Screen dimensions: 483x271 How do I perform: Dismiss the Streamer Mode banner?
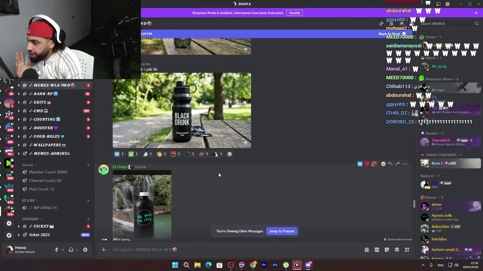point(476,13)
